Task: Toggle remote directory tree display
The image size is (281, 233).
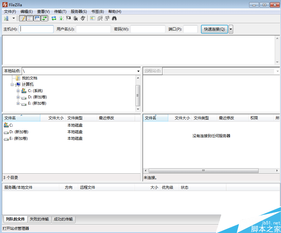Action: tap(37, 18)
